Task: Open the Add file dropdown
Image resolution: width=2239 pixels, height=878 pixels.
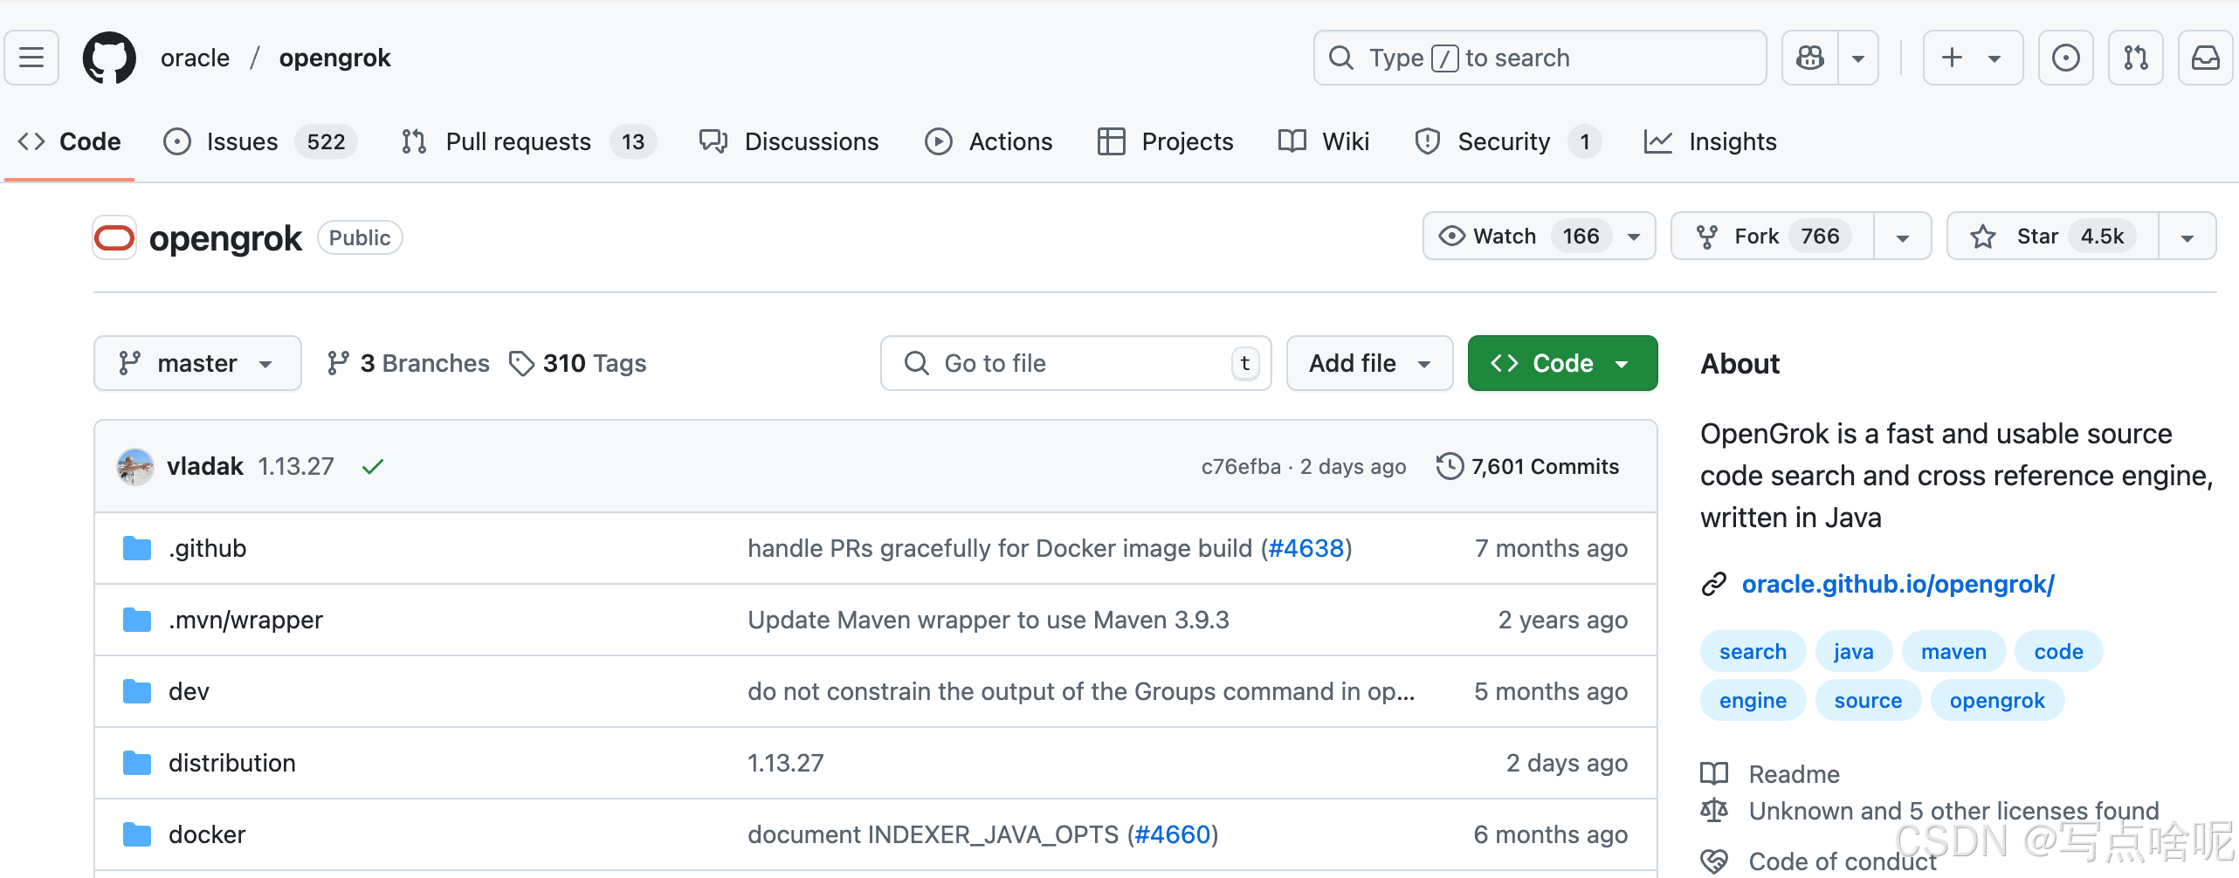Action: 1369,363
